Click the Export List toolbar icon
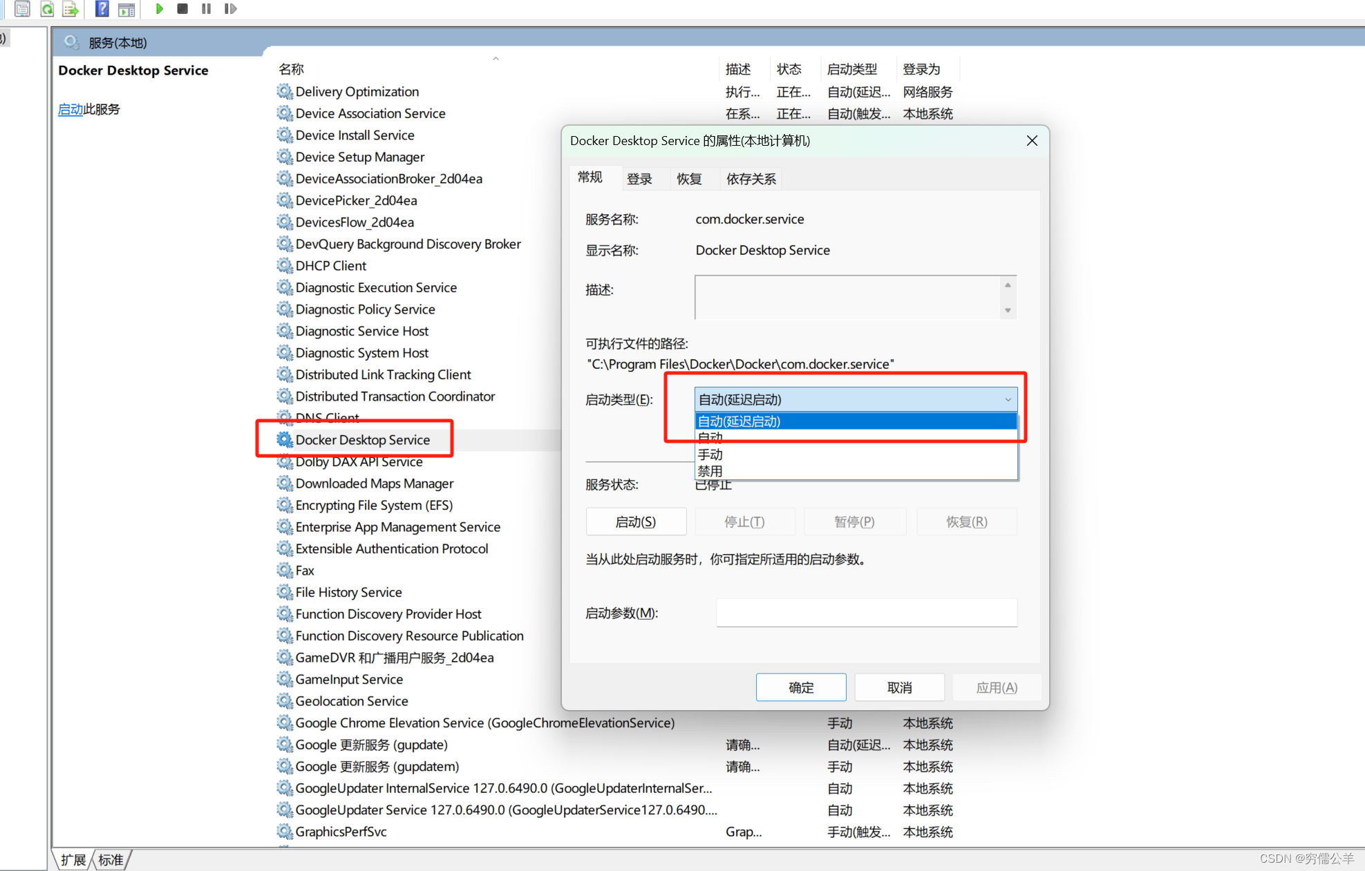 tap(70, 9)
